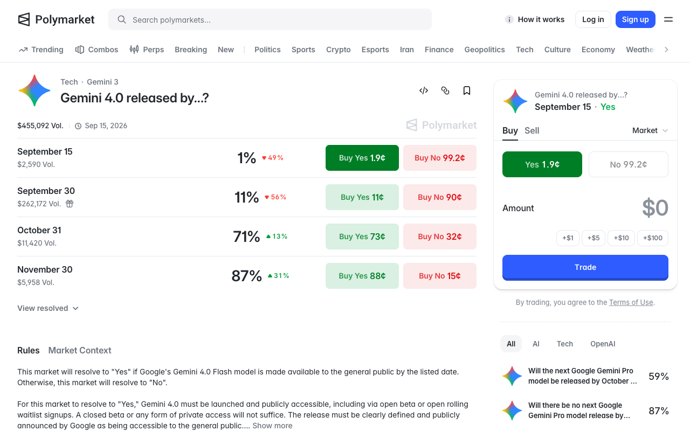Open the New section
The width and height of the screenshot is (690, 431).
coord(226,50)
